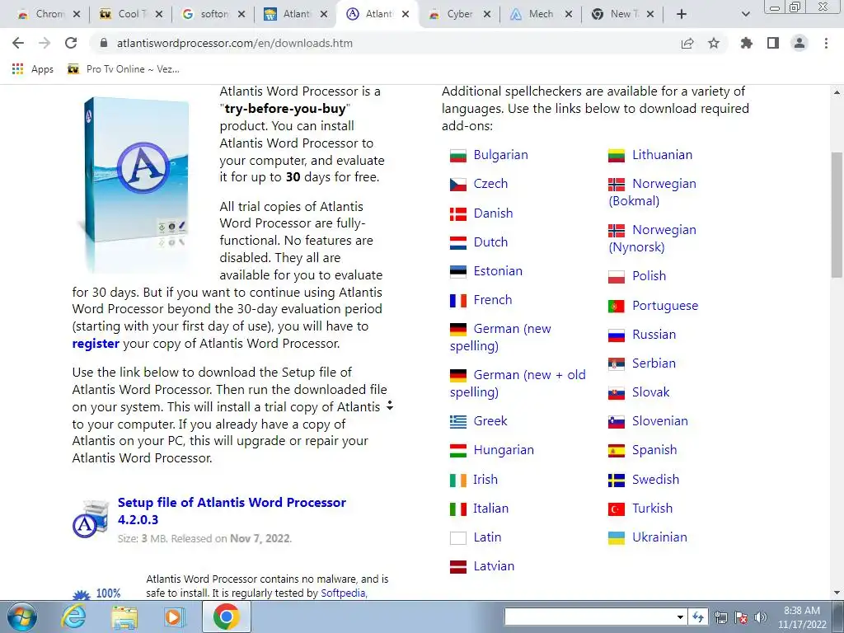This screenshot has width=844, height=633.
Task: Click the Latvian flag icon
Action: 458,567
